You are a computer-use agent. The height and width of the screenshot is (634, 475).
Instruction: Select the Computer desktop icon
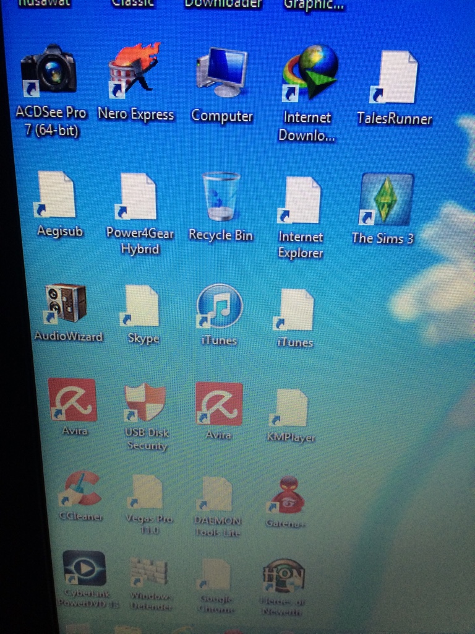(x=222, y=72)
